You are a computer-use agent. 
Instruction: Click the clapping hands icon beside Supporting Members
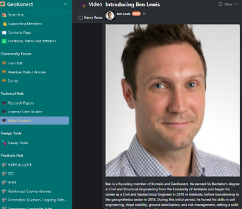coord(4,23)
